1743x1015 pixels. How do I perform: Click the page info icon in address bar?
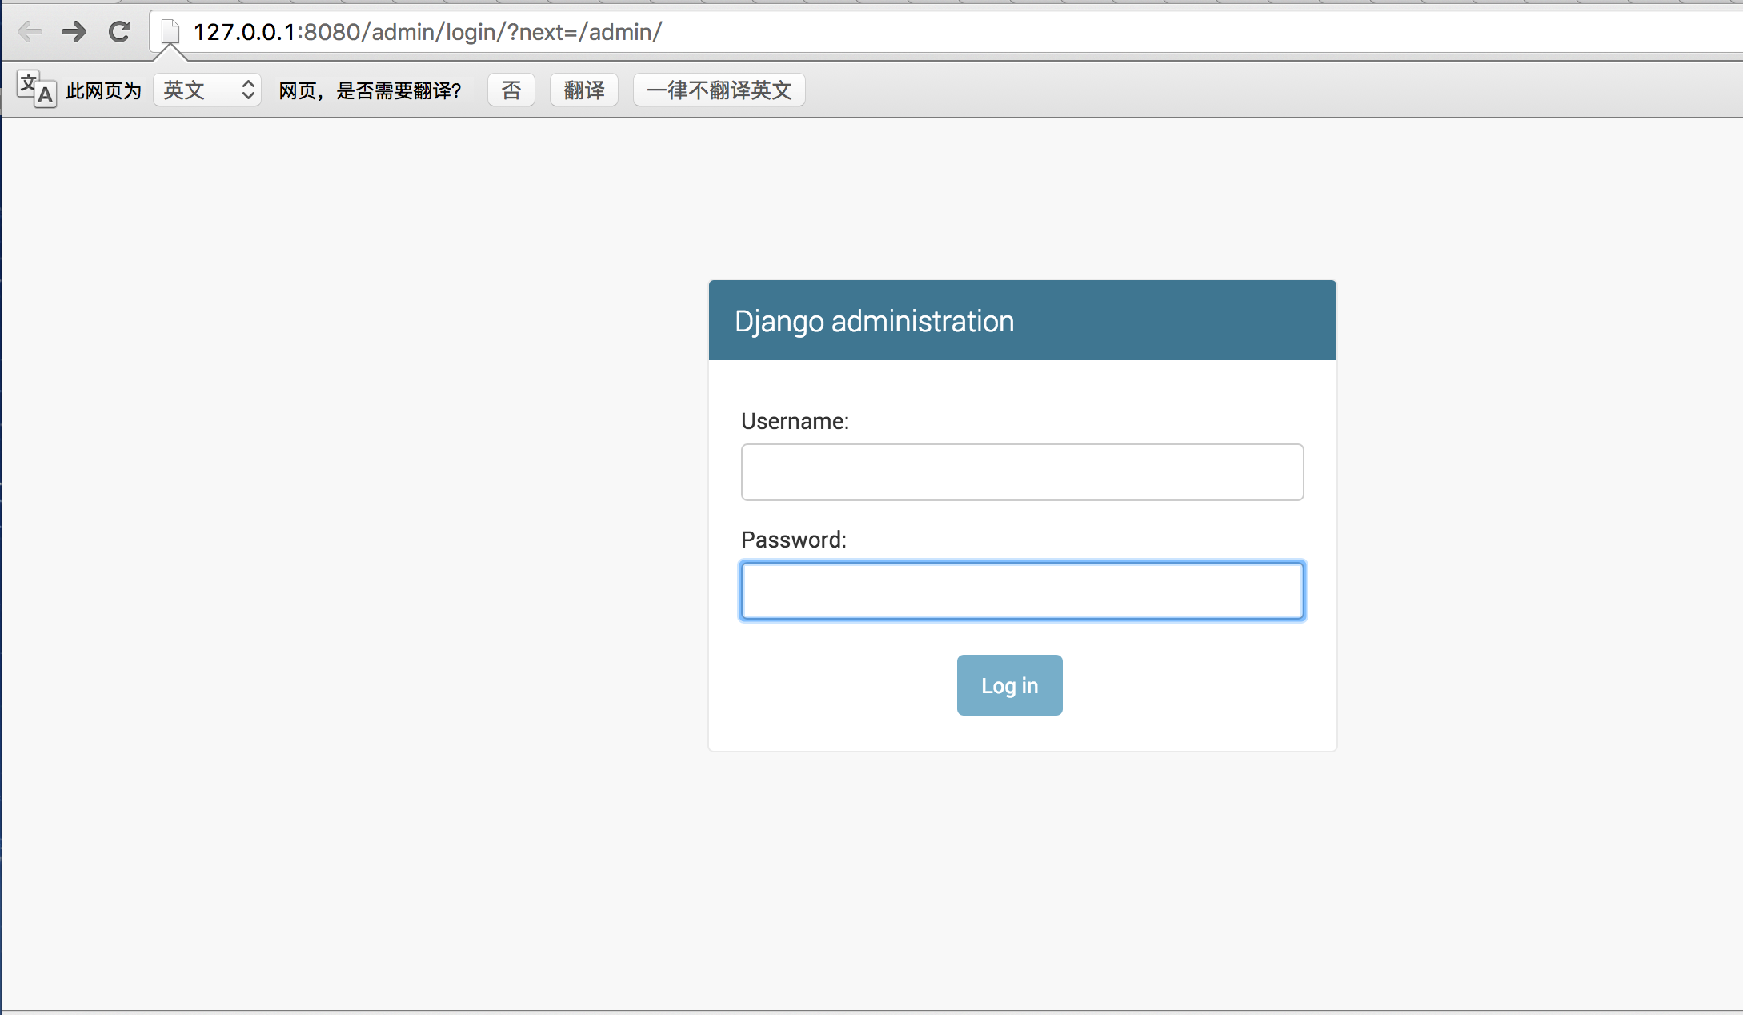point(170,32)
